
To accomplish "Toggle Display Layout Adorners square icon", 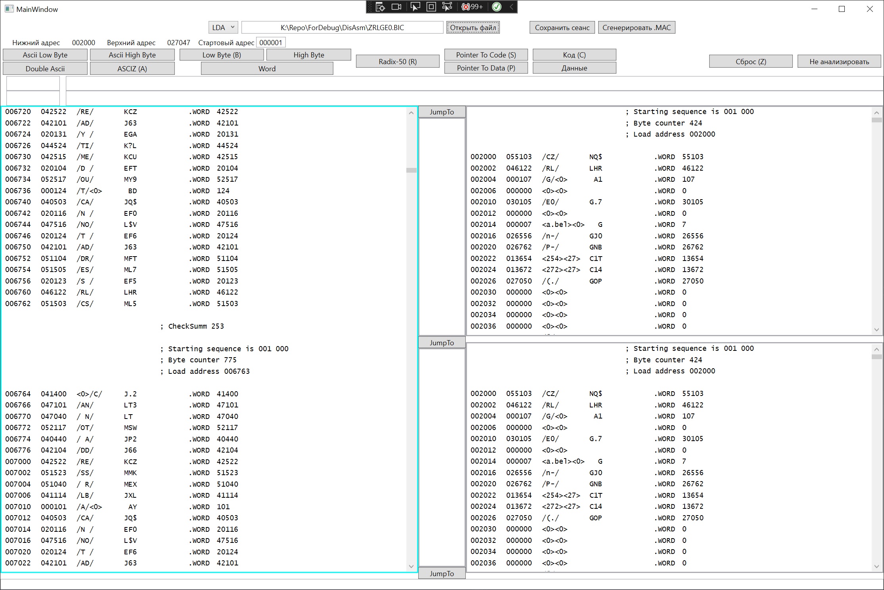I will tap(431, 7).
